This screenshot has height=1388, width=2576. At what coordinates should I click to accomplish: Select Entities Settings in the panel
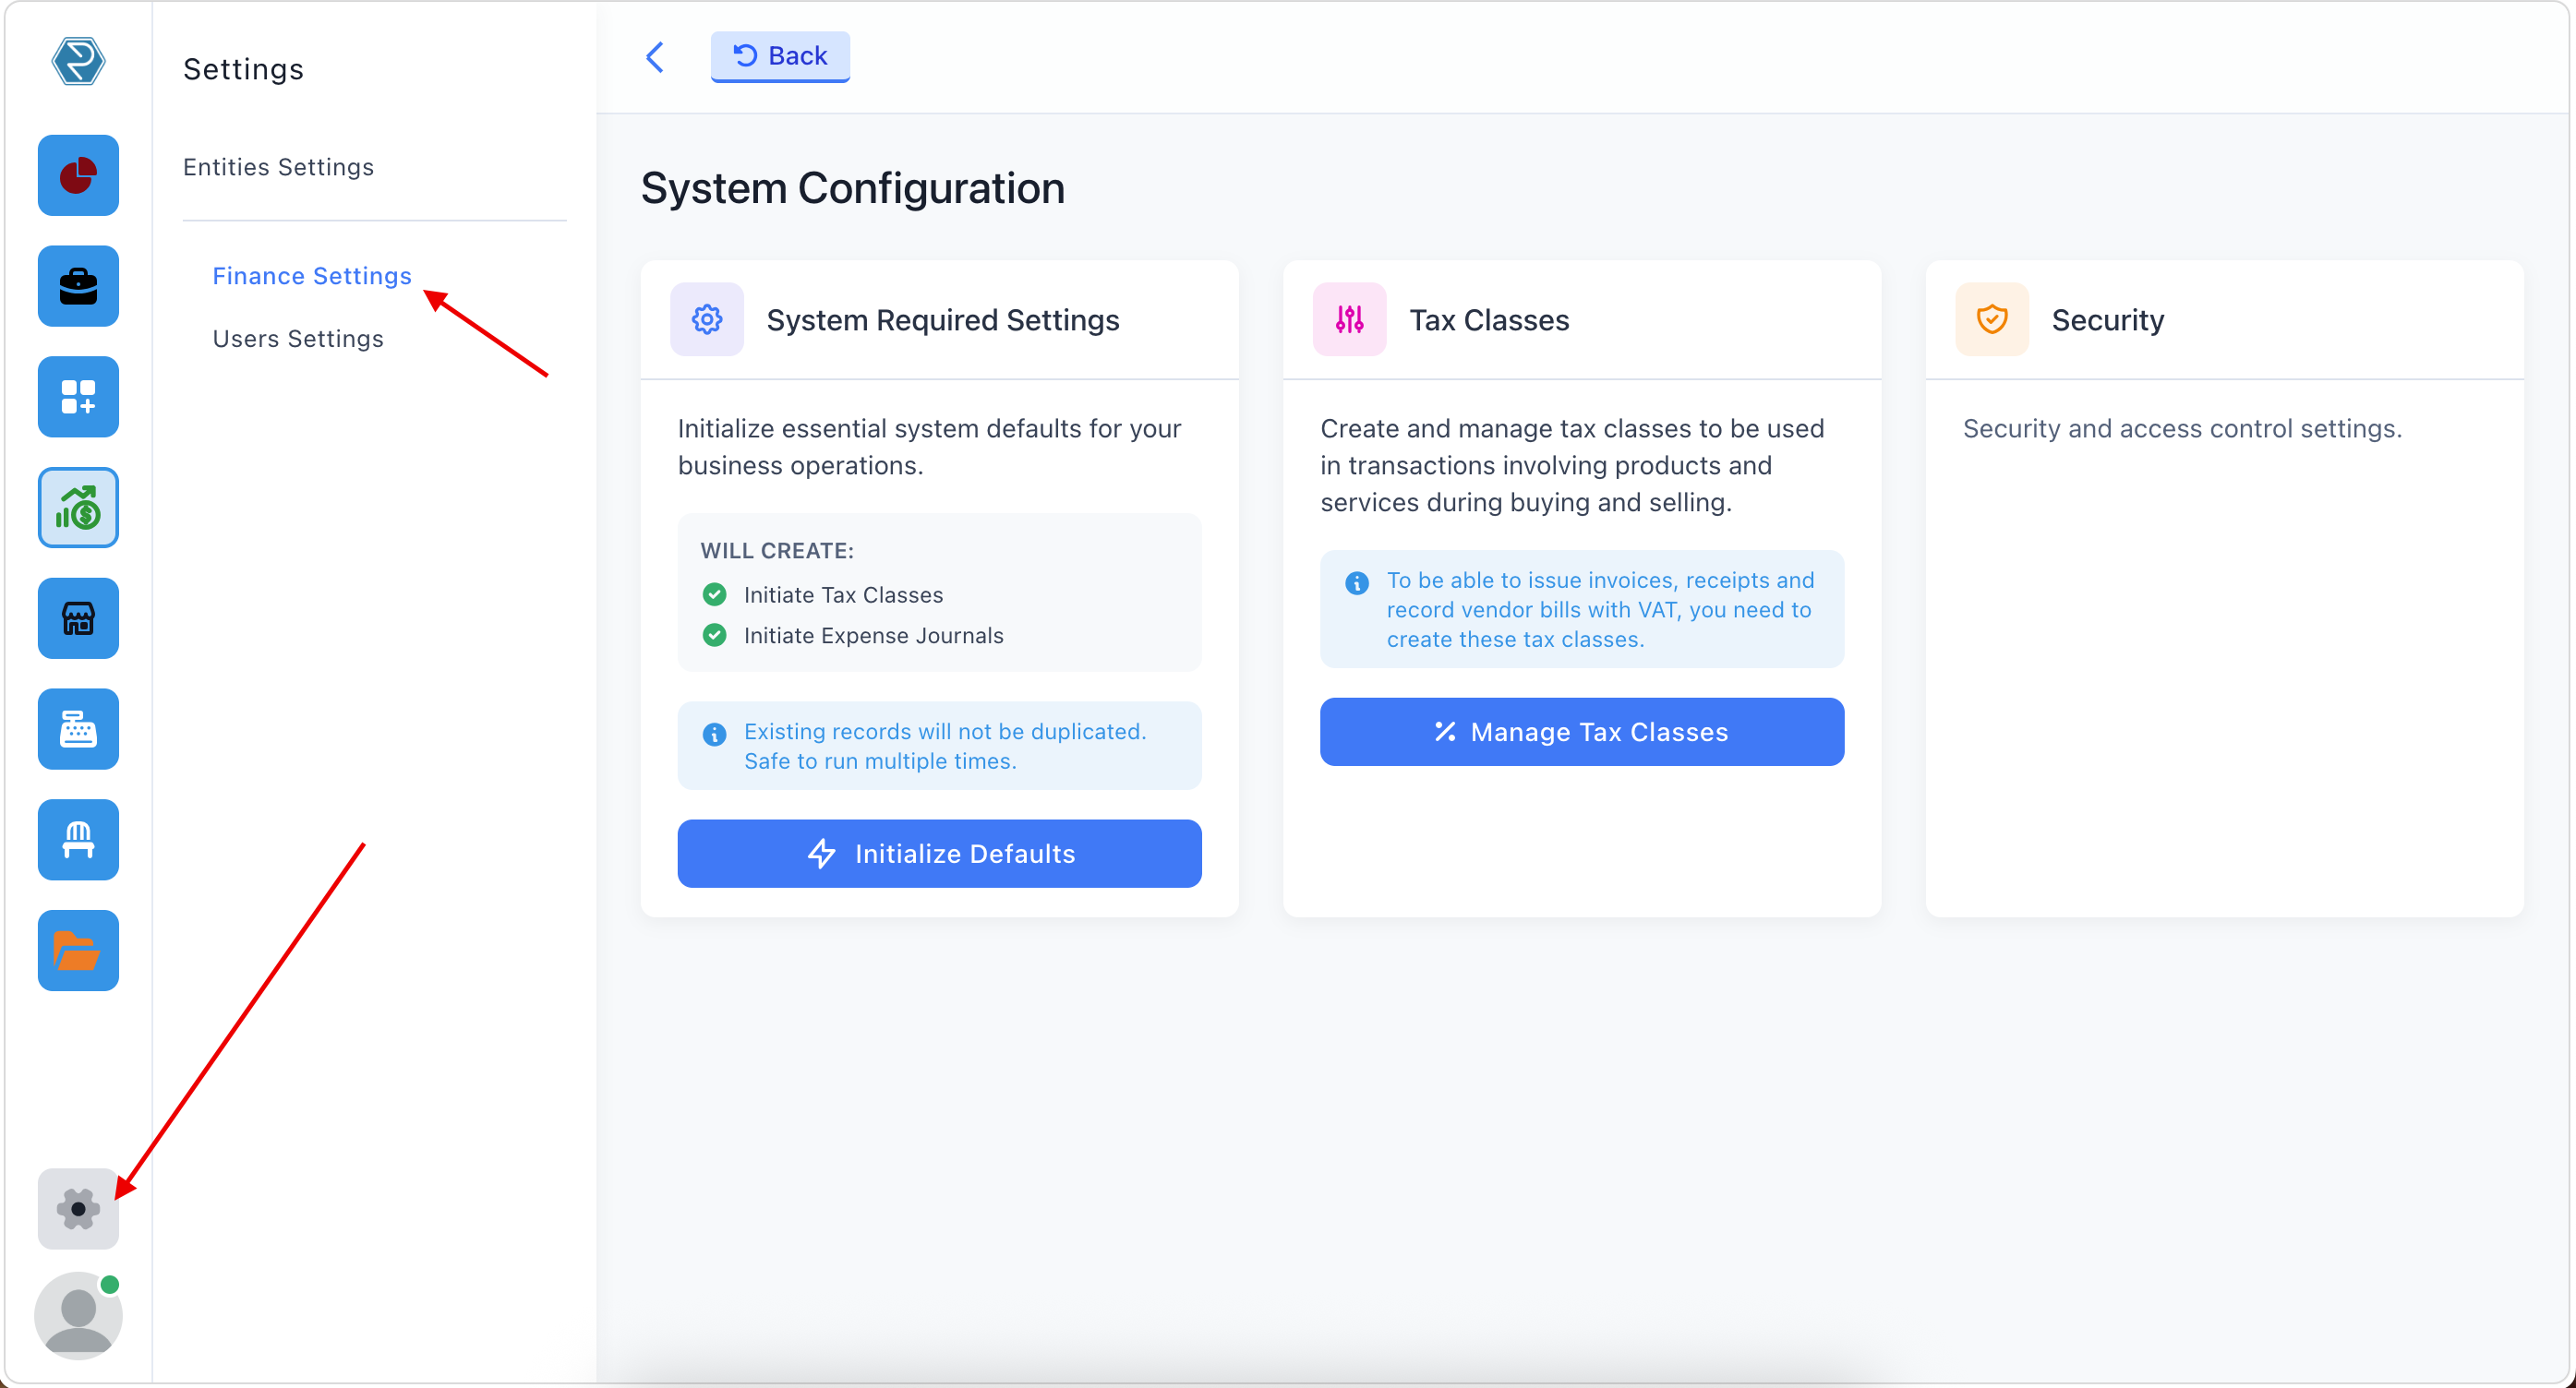tap(278, 166)
